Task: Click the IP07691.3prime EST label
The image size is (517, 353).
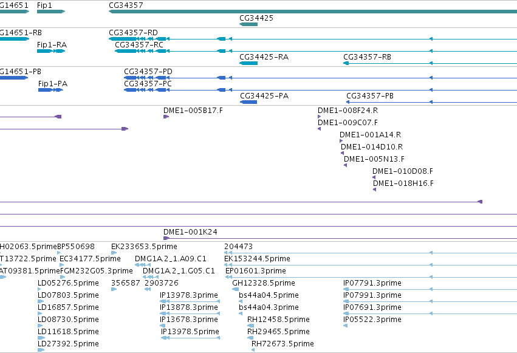Action: [372, 307]
